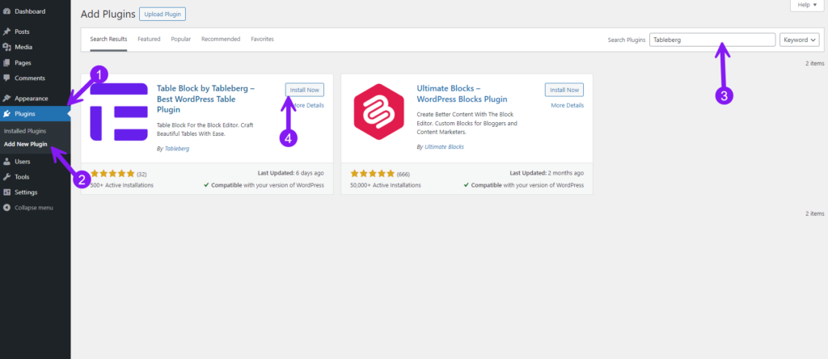Click the (666) rating count
Image resolution: width=828 pixels, height=359 pixels.
tap(403, 174)
